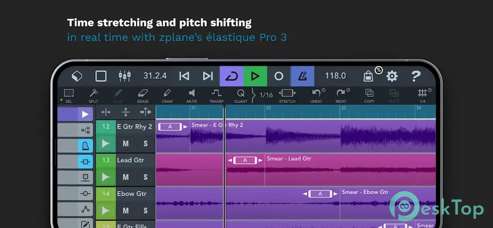Screen dimensions: 493x228
Task: Select the 'Ebow Gtr' track name
Action: point(132,193)
